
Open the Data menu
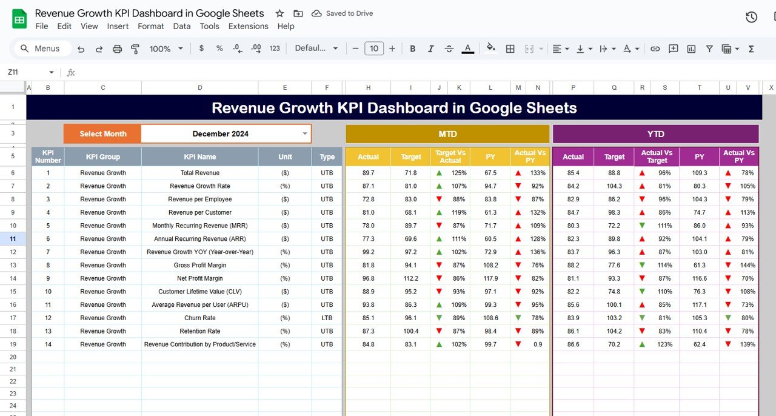pos(181,26)
